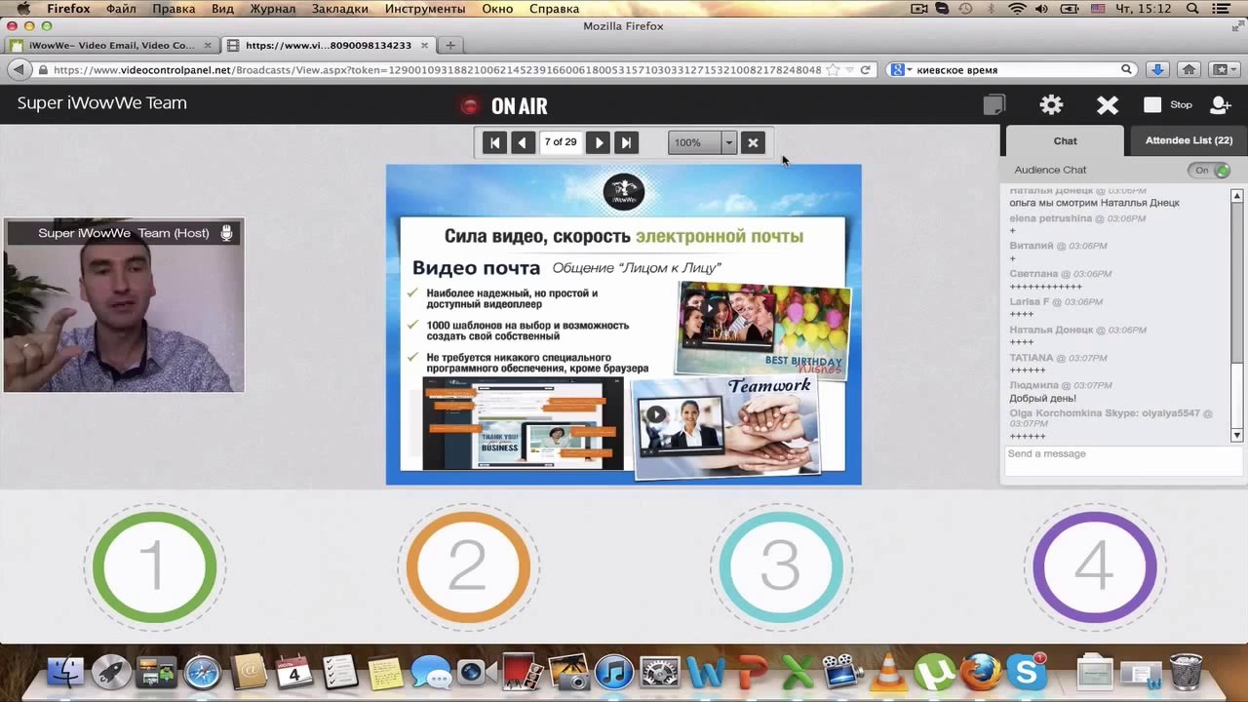Click the presentation slide image
Image resolution: width=1248 pixels, height=702 pixels.
tap(624, 325)
